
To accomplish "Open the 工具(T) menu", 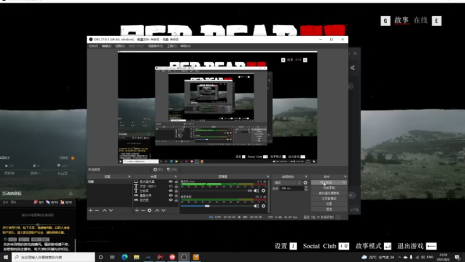I will coord(171,46).
